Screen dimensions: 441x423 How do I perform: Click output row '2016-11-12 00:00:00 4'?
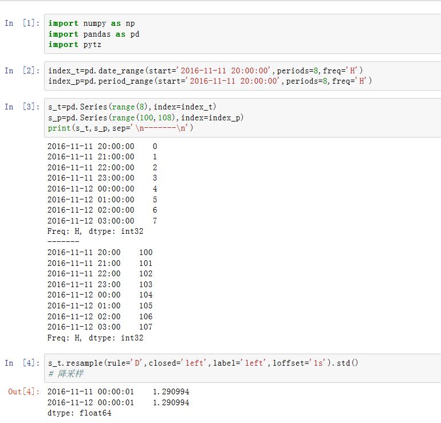point(102,189)
